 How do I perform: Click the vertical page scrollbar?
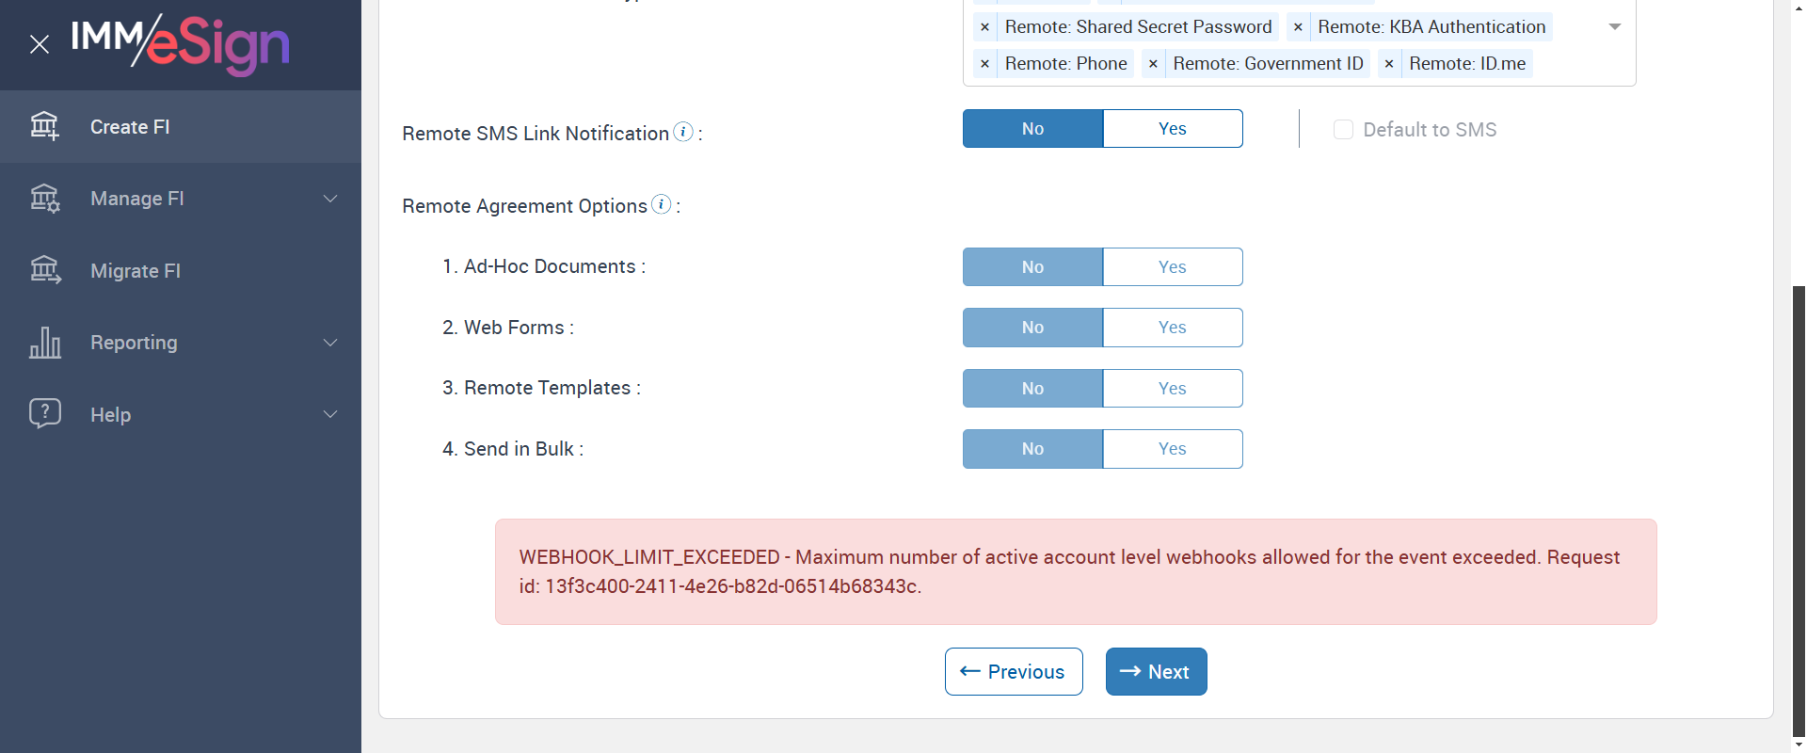click(x=1799, y=508)
